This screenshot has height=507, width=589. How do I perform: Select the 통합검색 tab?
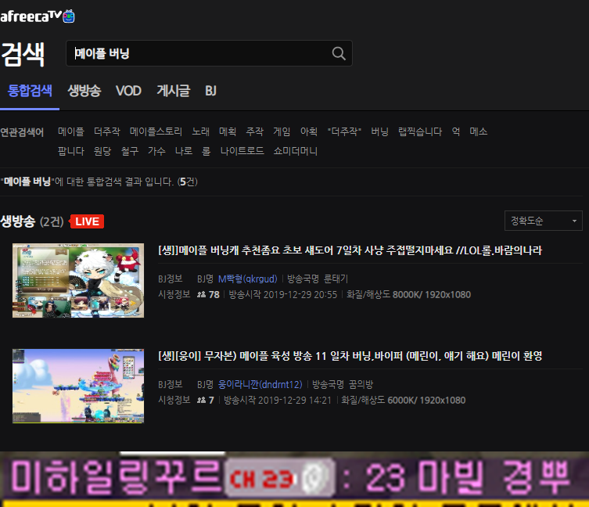[x=30, y=91]
